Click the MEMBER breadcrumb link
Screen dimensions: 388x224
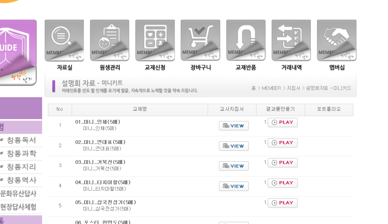click(271, 88)
